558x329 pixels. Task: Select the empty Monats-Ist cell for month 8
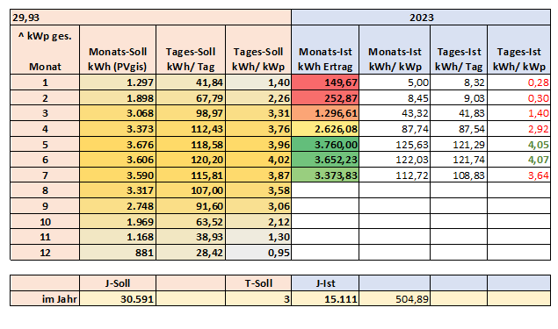pyautogui.click(x=325, y=190)
